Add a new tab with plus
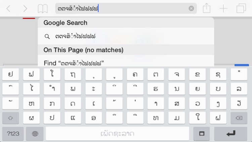 pos(223,8)
